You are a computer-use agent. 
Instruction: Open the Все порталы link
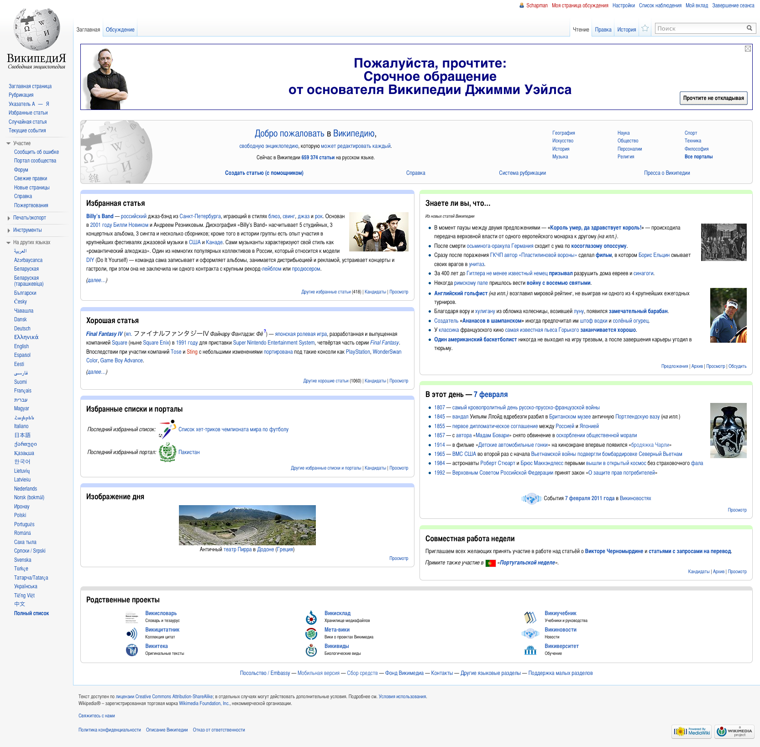[x=698, y=157]
